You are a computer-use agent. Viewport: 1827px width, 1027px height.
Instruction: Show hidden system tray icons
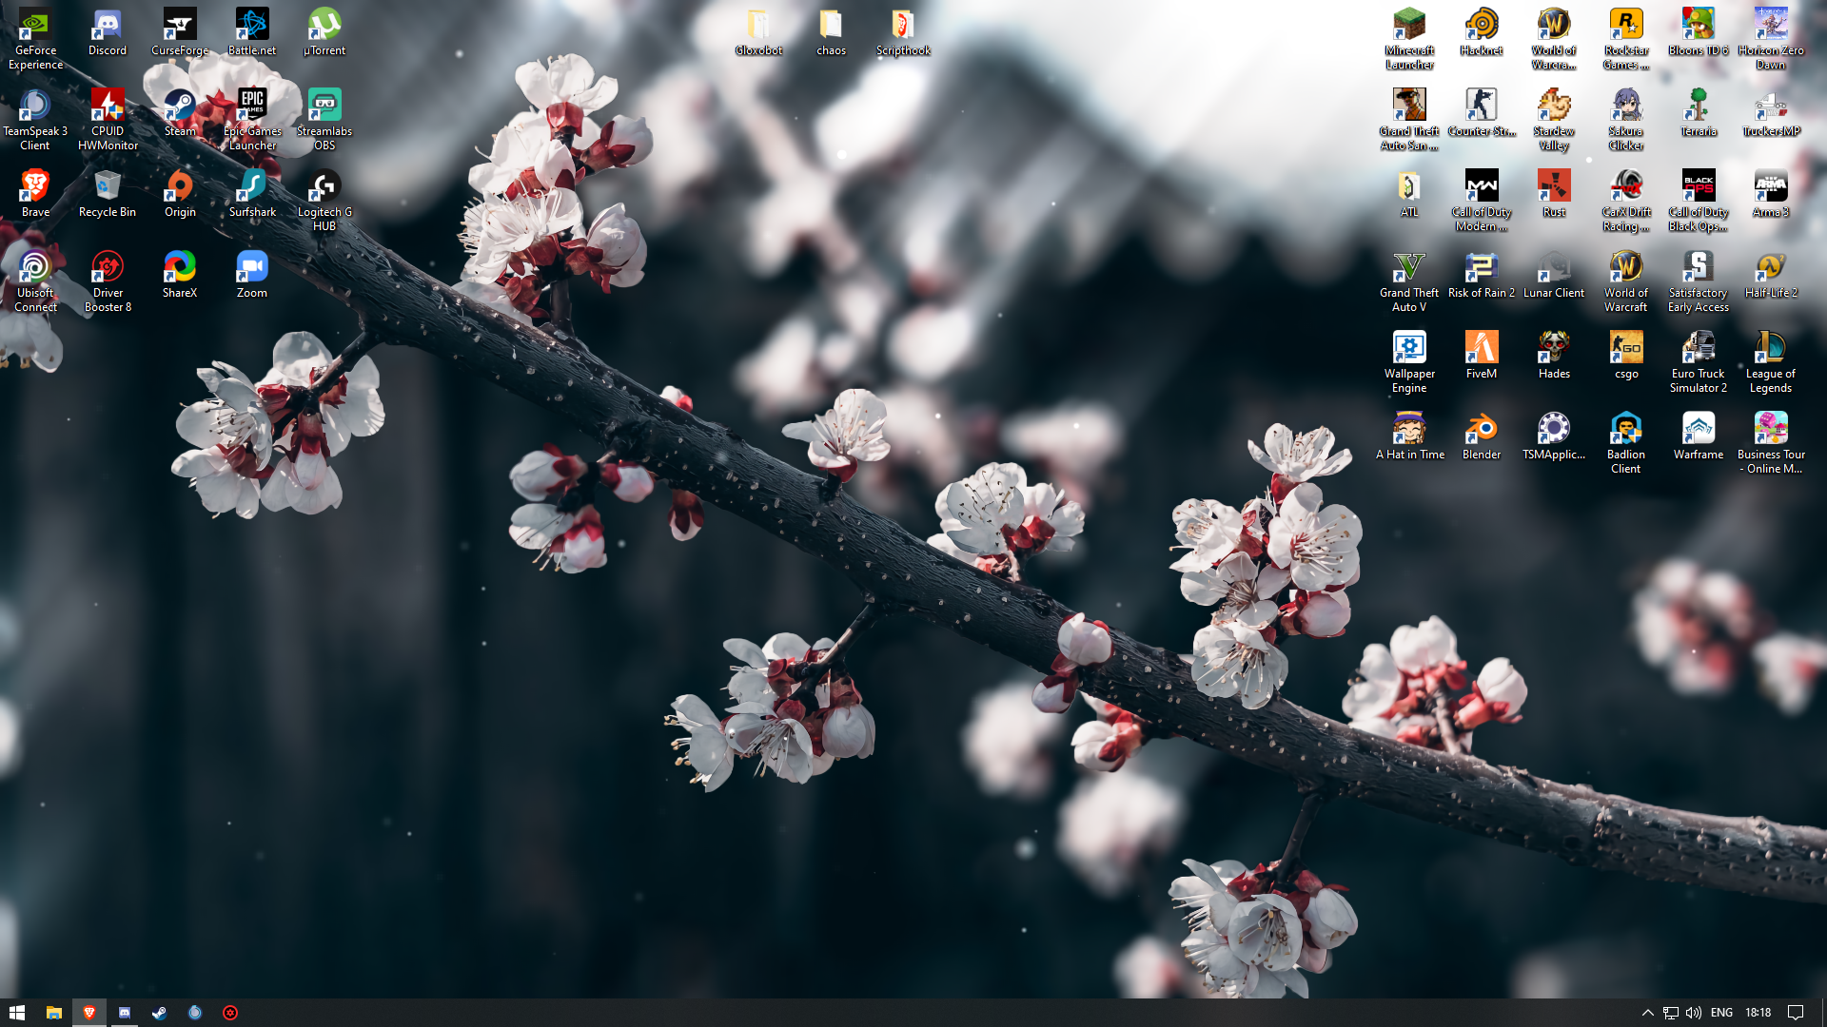(1647, 1013)
